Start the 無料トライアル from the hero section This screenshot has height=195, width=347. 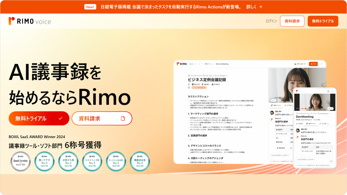[39, 118]
